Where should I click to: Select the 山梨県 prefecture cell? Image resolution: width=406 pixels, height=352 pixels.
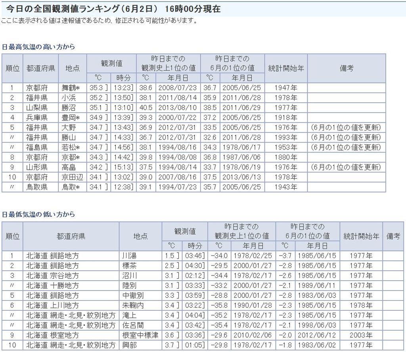[37, 108]
